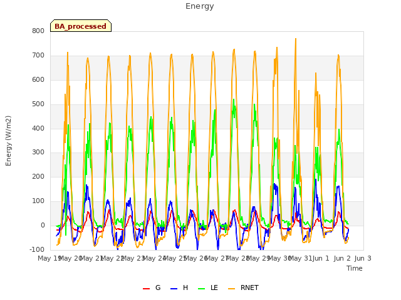Select the G legend label
The height and width of the screenshot is (300, 401).
(158, 287)
